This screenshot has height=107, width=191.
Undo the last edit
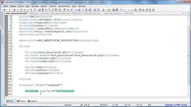121,10
